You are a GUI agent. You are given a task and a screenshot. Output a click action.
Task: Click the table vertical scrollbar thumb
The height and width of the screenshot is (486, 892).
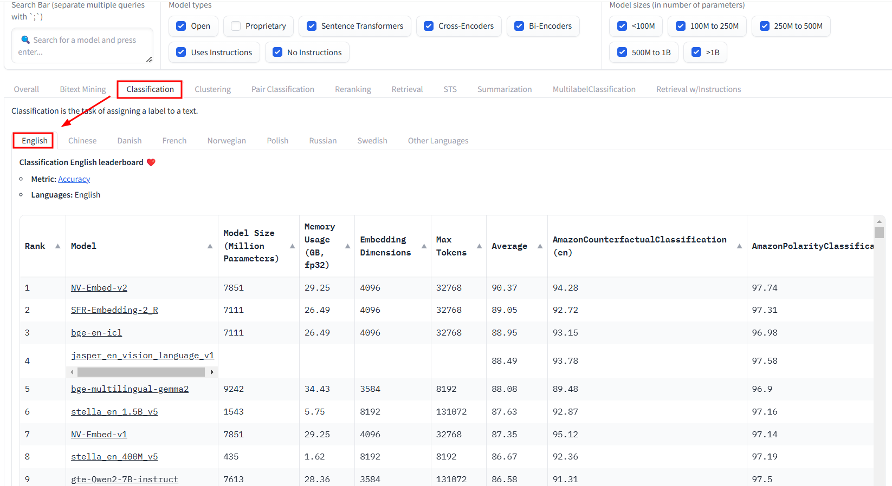pos(879,232)
